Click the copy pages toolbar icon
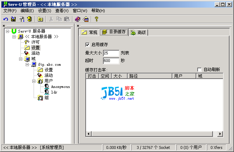This screenshot has width=234, height=152. 59,19
